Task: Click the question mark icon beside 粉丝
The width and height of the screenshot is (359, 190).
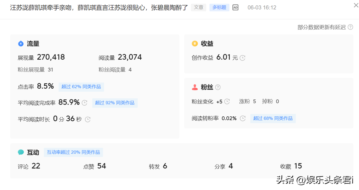Action: 218,87
